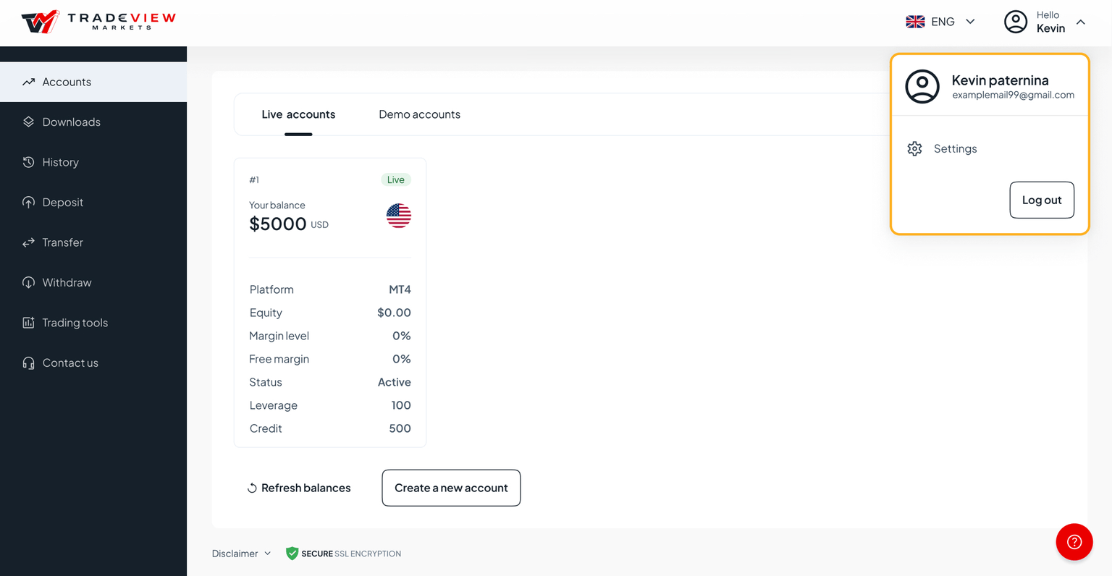This screenshot has width=1112, height=576.
Task: Open the red help question-mark button
Action: click(1074, 542)
